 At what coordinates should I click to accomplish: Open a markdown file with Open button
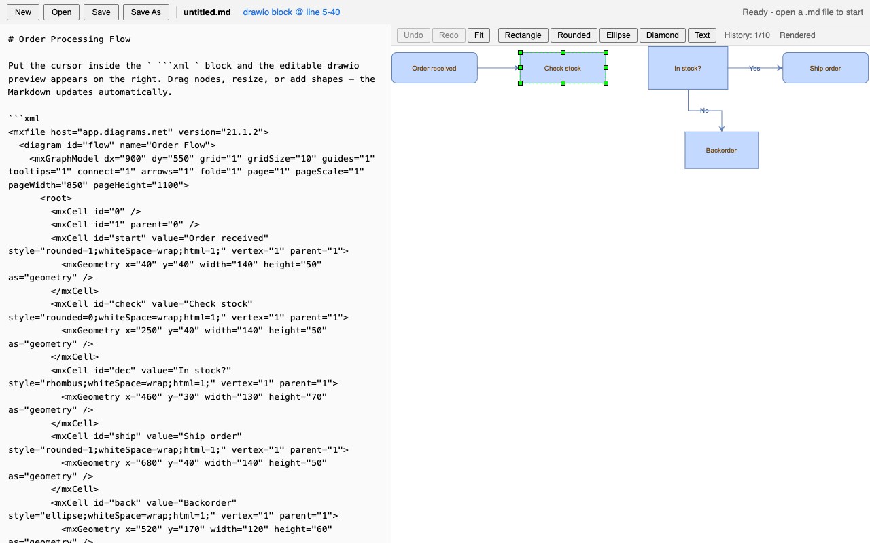coord(61,12)
